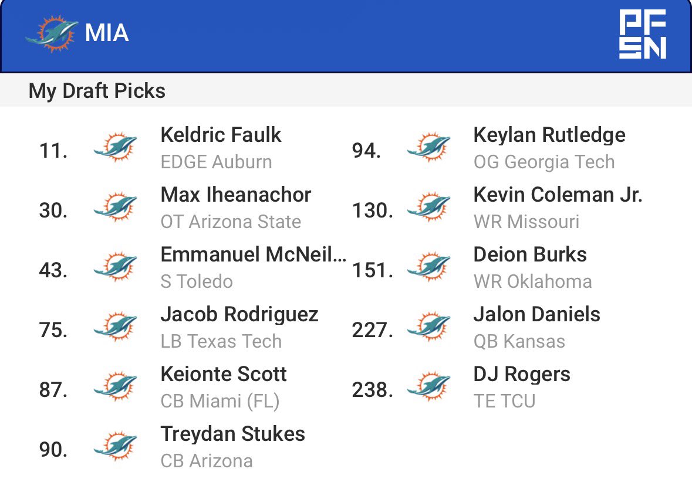Click pick number 238
The image size is (692, 479).
(x=372, y=390)
